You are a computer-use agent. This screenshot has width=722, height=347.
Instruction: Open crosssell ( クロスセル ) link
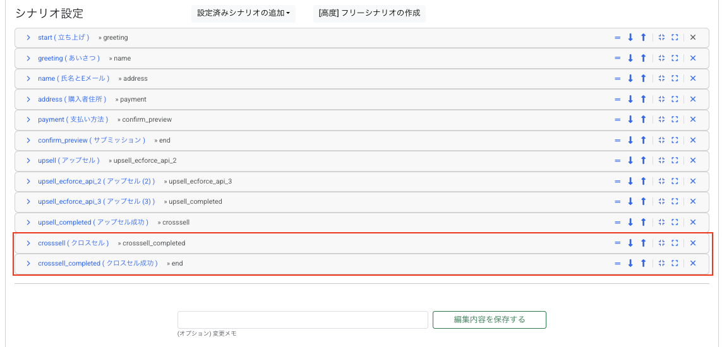(74, 243)
